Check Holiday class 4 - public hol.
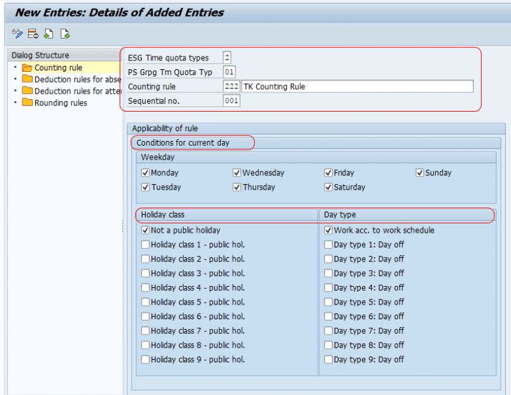Screen dimensions: 511x395 (x=145, y=287)
